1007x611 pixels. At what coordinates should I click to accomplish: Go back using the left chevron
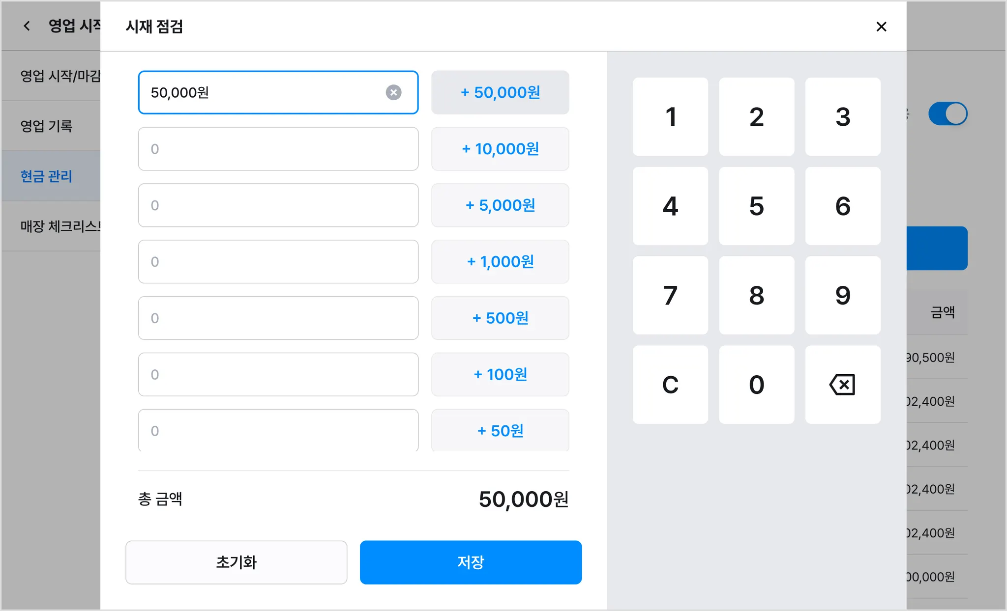point(27,26)
